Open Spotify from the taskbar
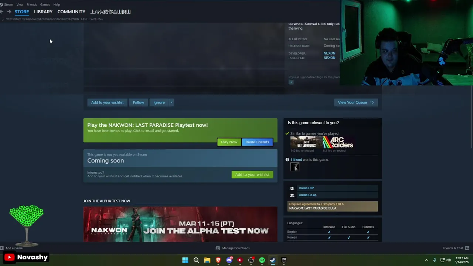473x266 pixels. click(262, 260)
